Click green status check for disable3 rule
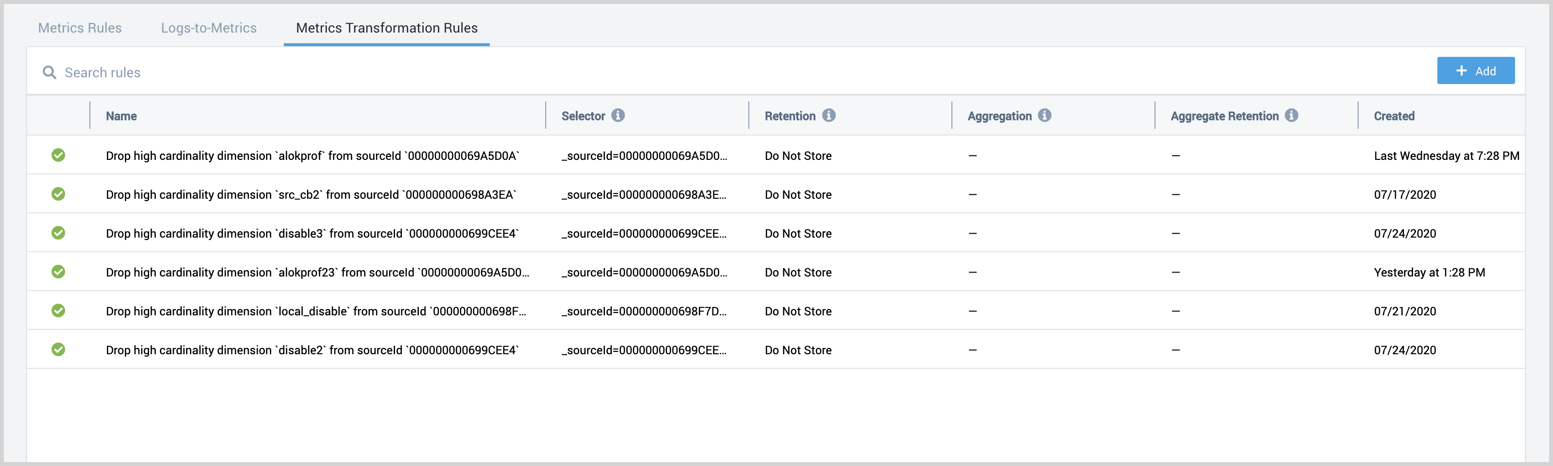Viewport: 1553px width, 466px height. click(x=58, y=233)
